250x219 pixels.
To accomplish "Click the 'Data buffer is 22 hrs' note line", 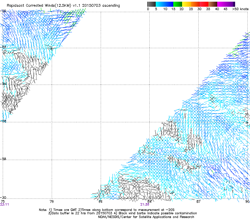I will (x=122, y=213).
